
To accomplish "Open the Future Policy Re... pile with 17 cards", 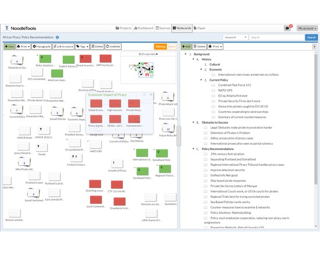I will coord(168,129).
